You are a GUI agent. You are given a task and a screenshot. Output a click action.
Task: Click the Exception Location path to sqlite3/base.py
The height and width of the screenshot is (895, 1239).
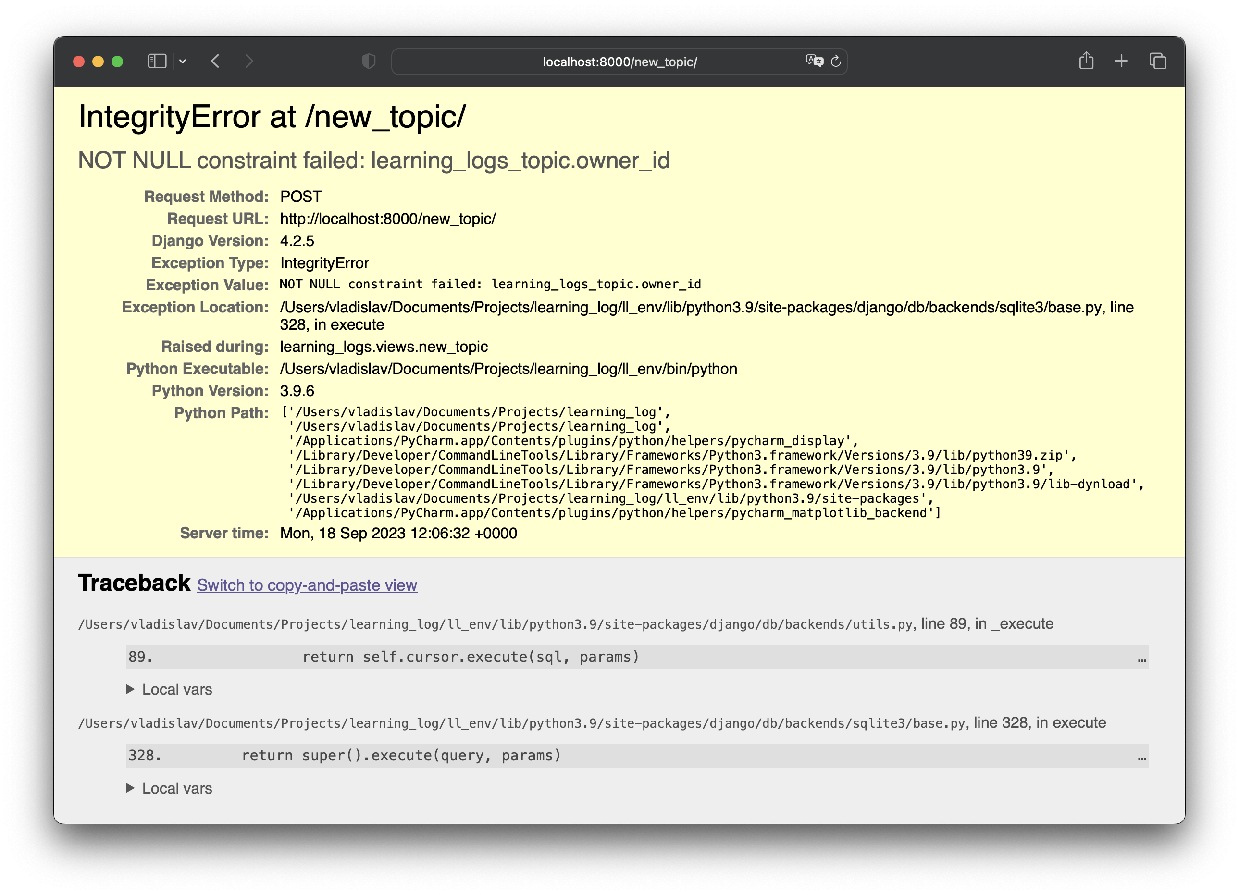tap(707, 316)
